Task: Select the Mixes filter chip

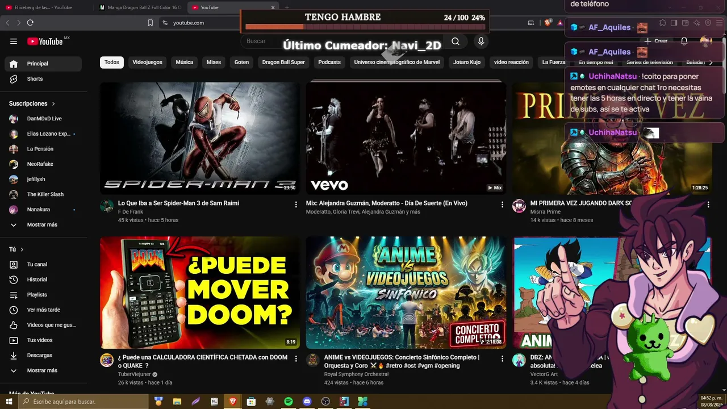Action: pyautogui.click(x=214, y=62)
